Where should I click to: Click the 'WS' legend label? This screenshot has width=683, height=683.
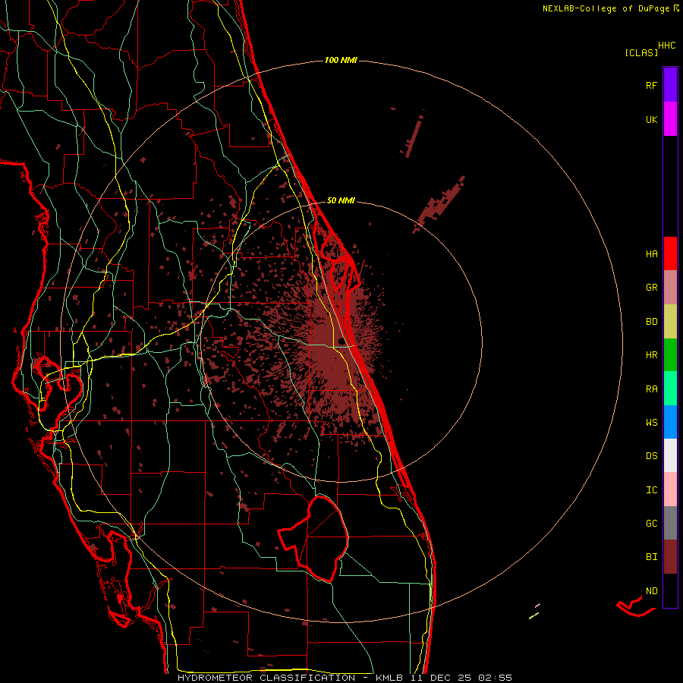(x=651, y=423)
